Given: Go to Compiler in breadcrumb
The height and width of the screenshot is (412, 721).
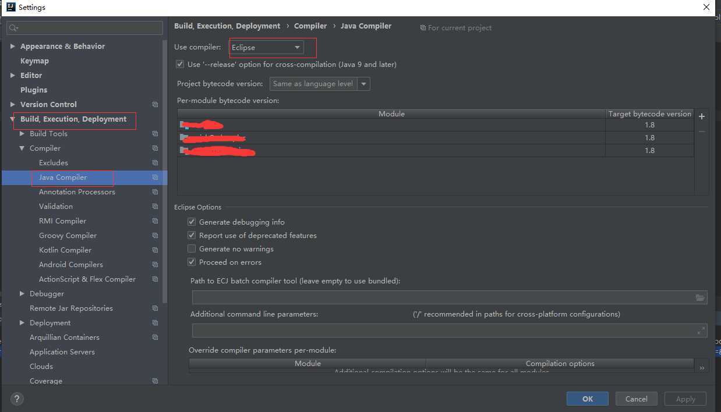Looking at the screenshot, I should [x=310, y=26].
